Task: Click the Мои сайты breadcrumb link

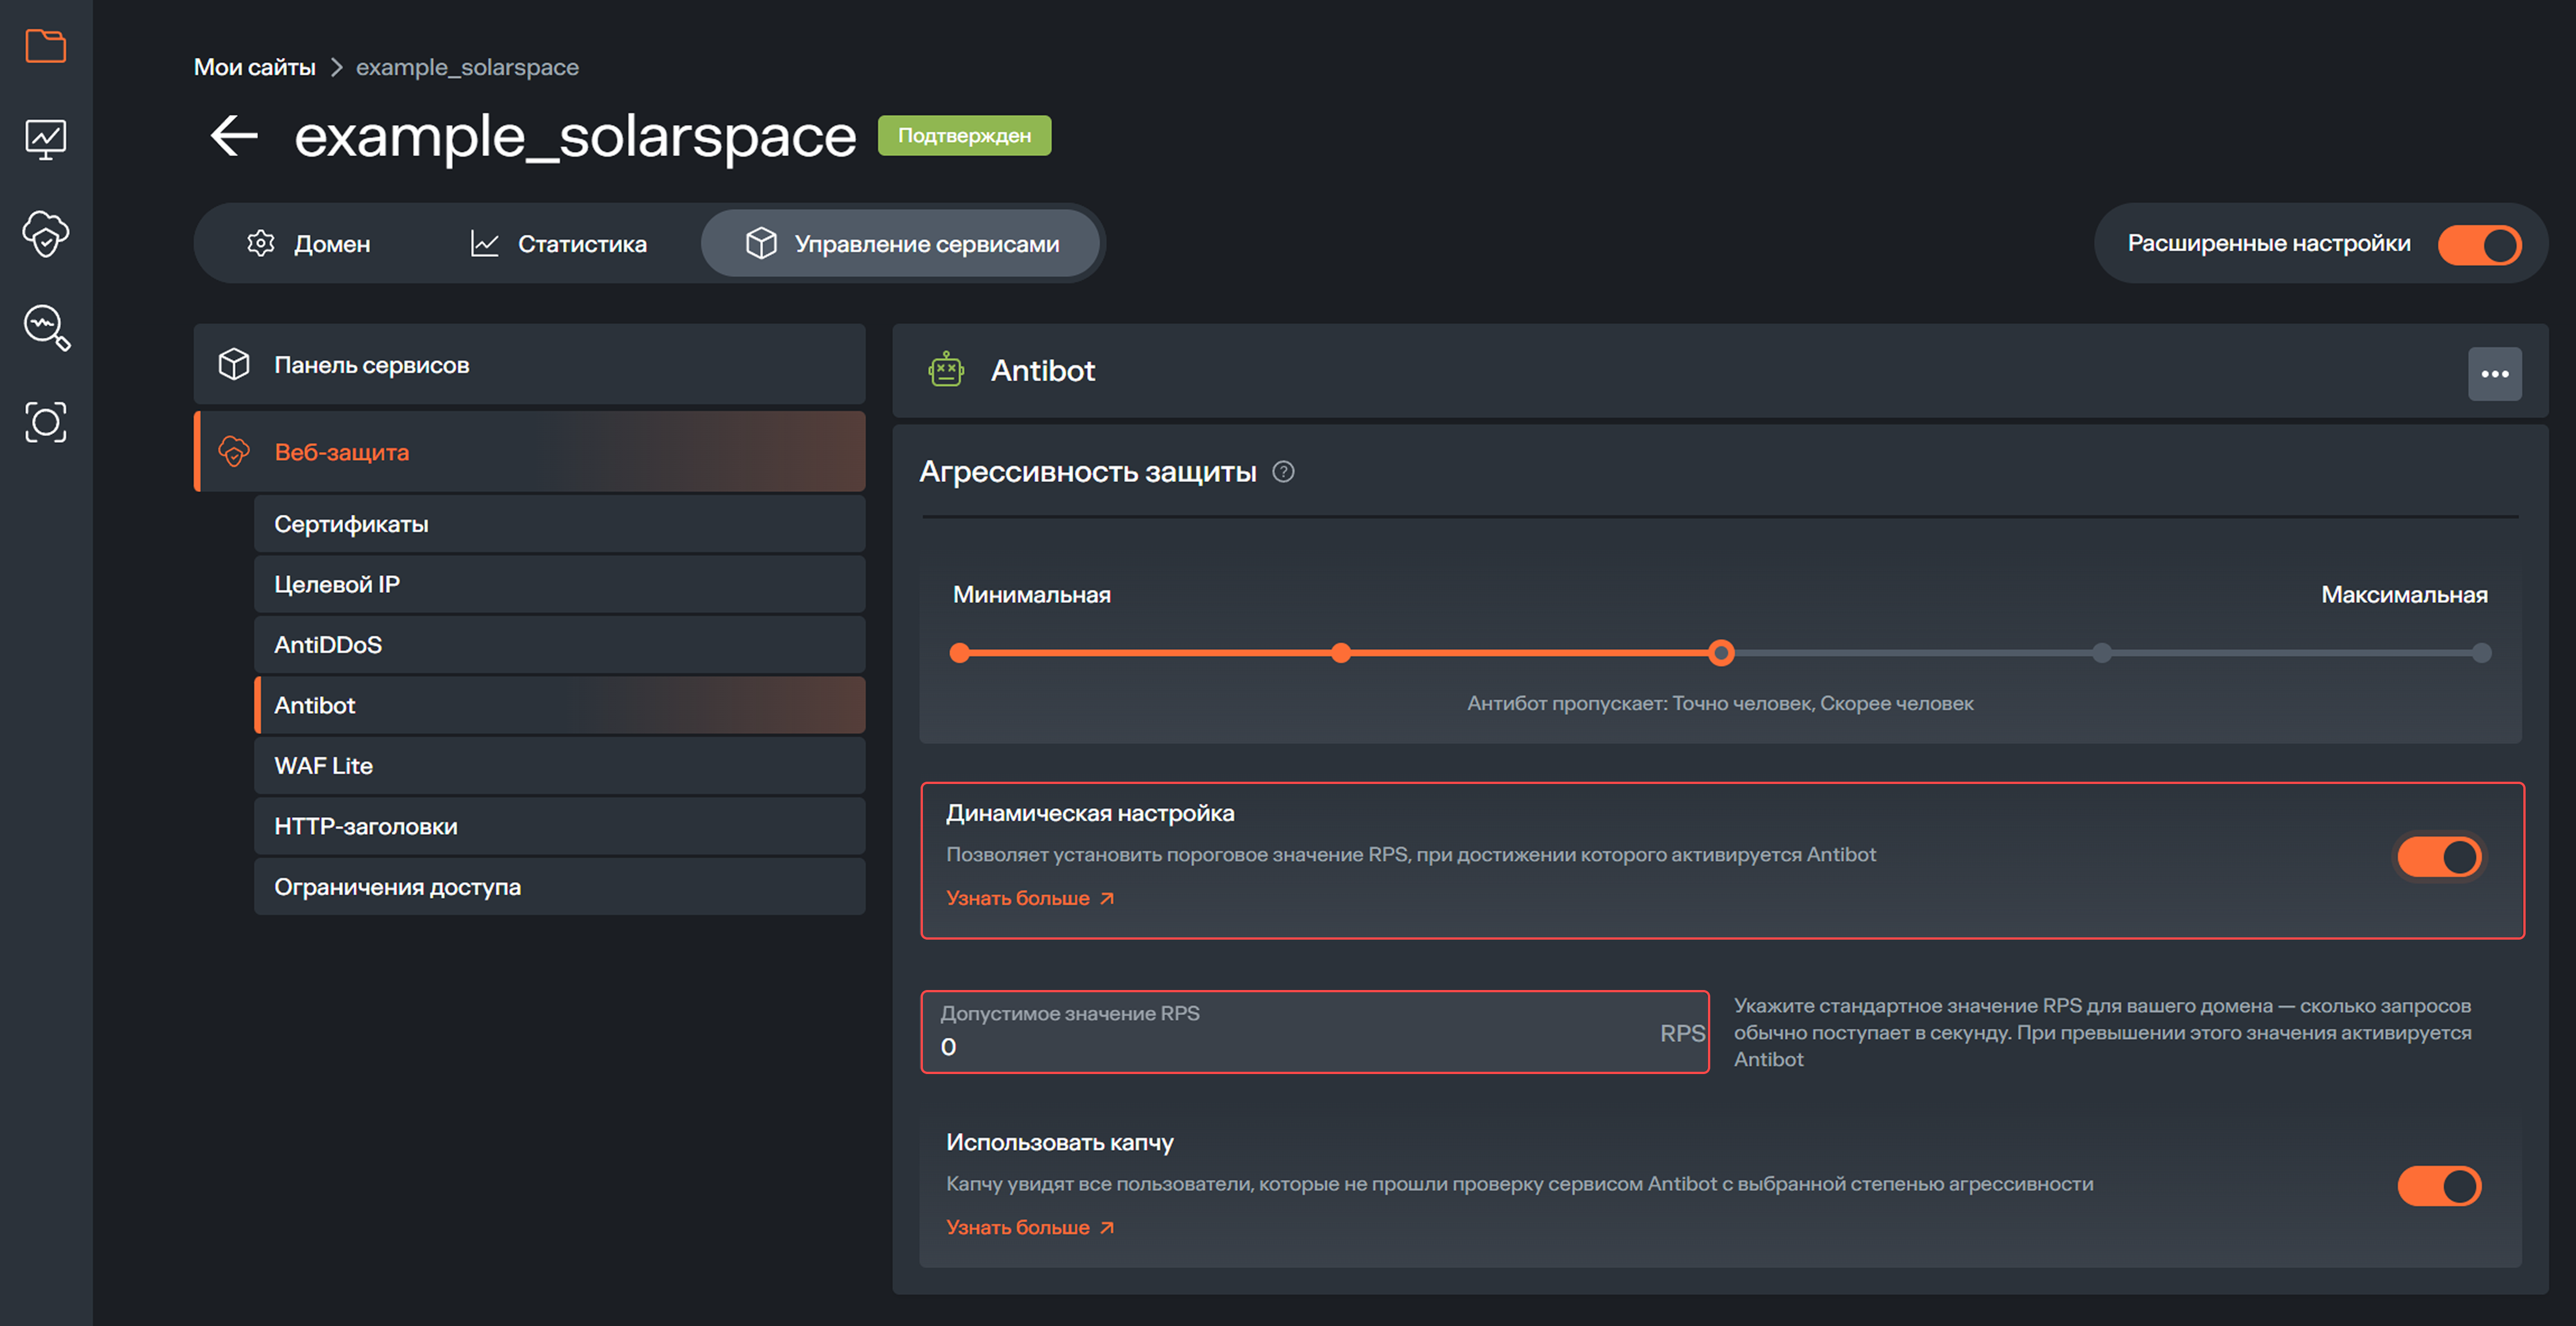Action: [x=254, y=66]
